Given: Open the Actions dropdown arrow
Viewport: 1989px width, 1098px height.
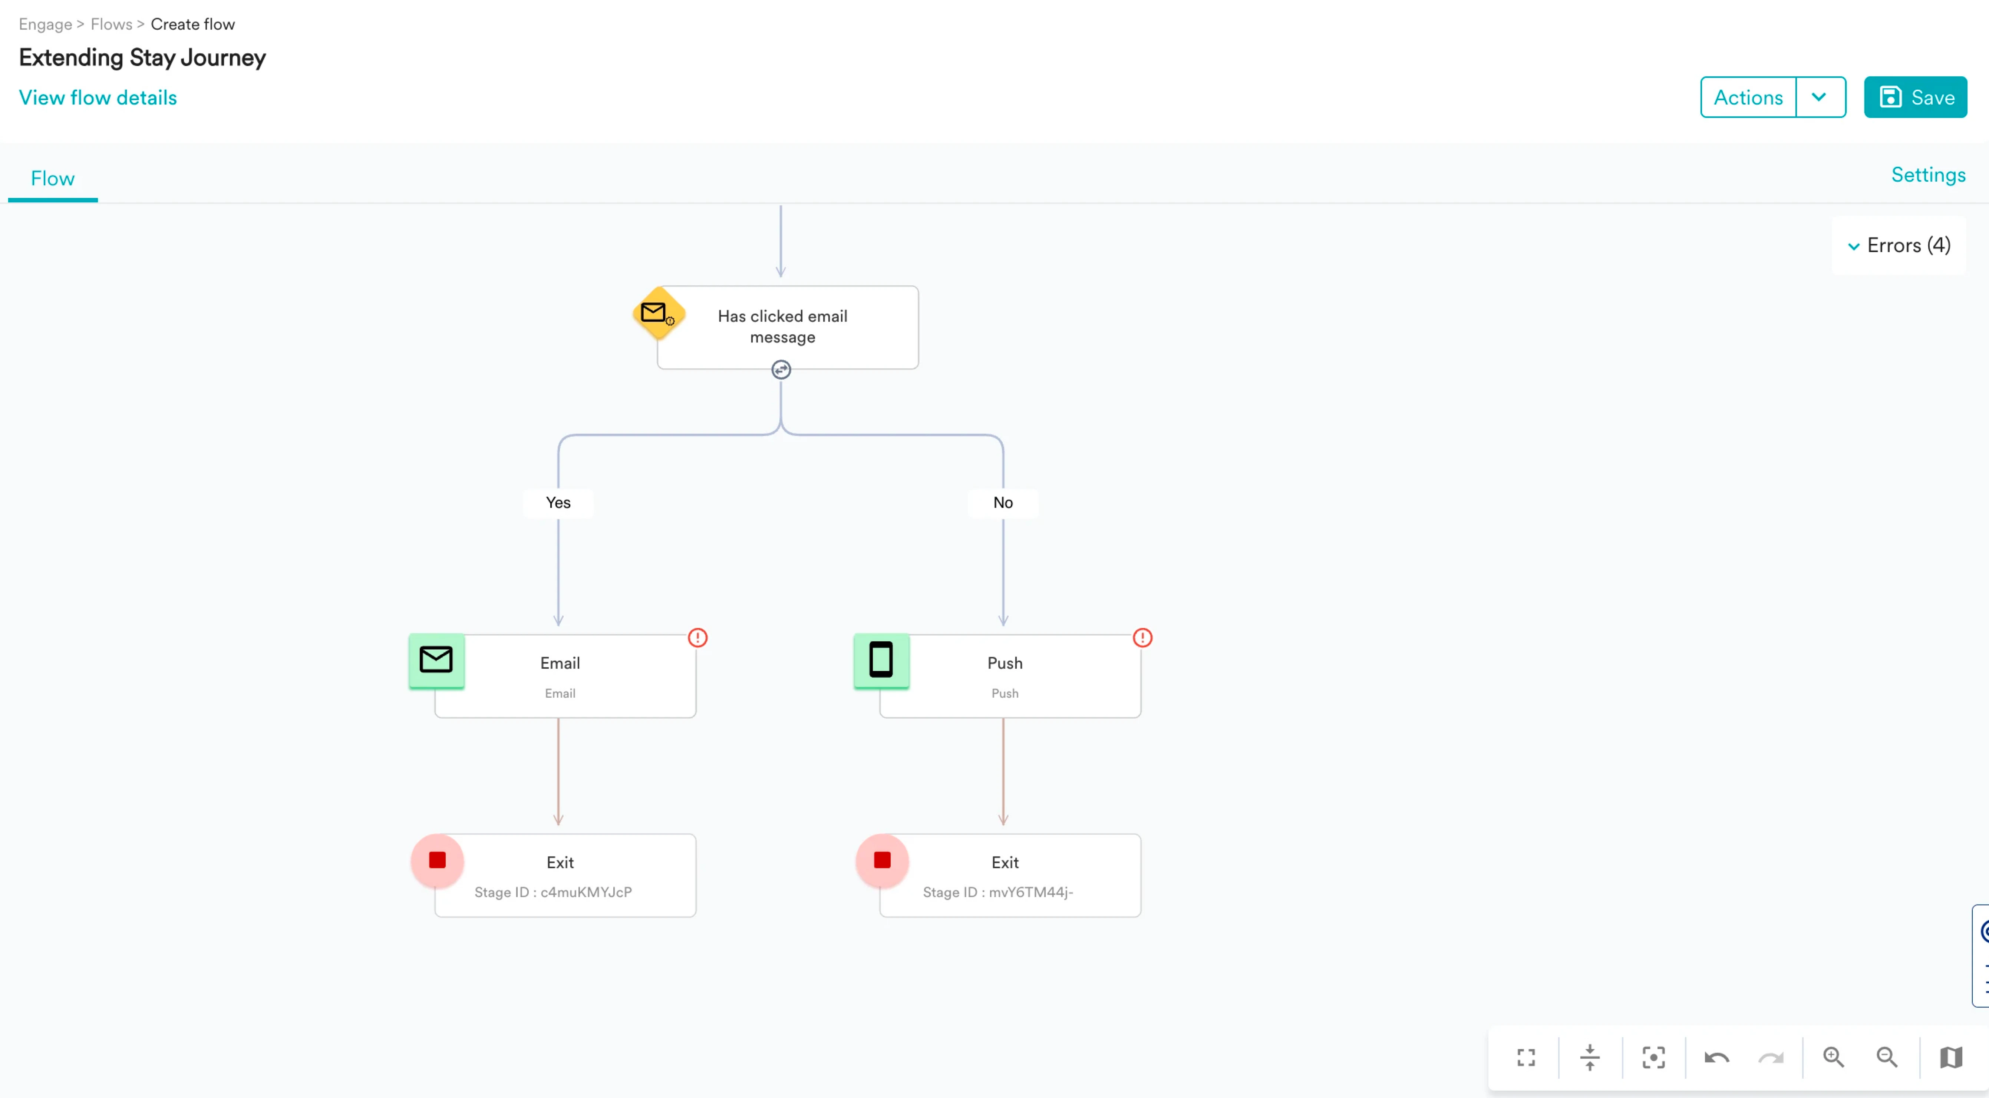Looking at the screenshot, I should point(1819,97).
